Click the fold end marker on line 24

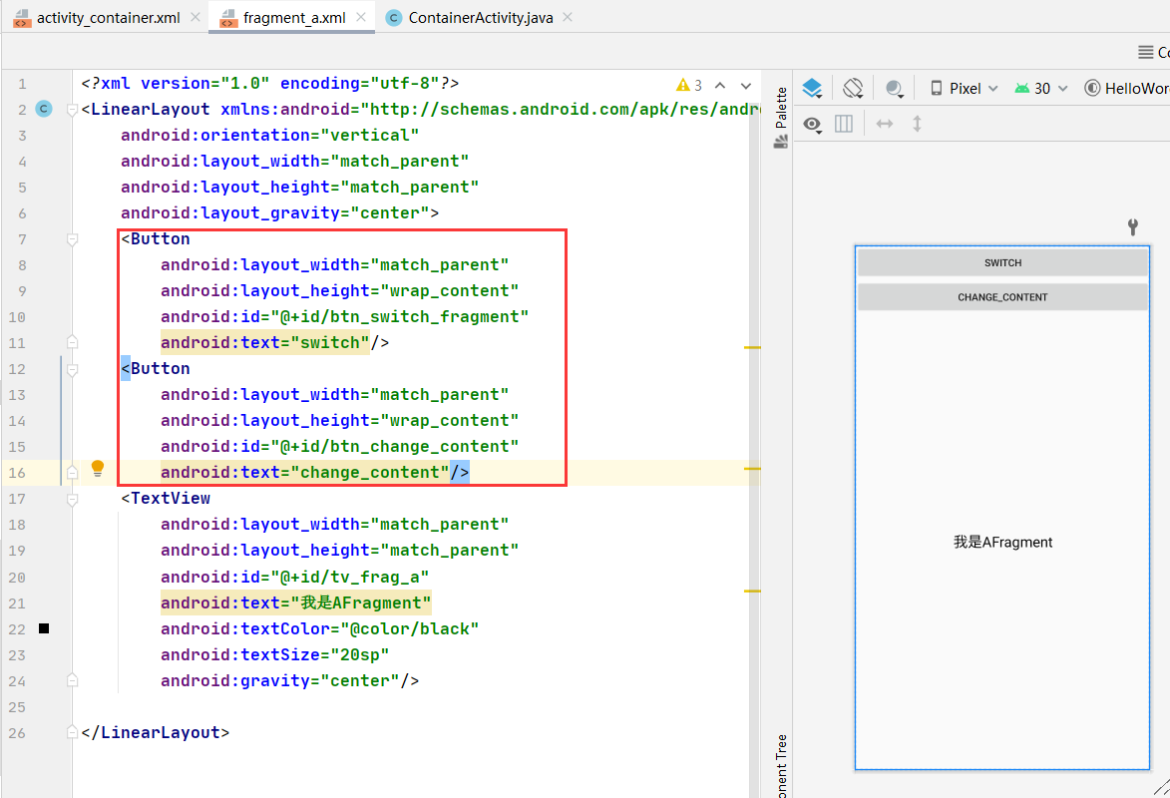[73, 680]
